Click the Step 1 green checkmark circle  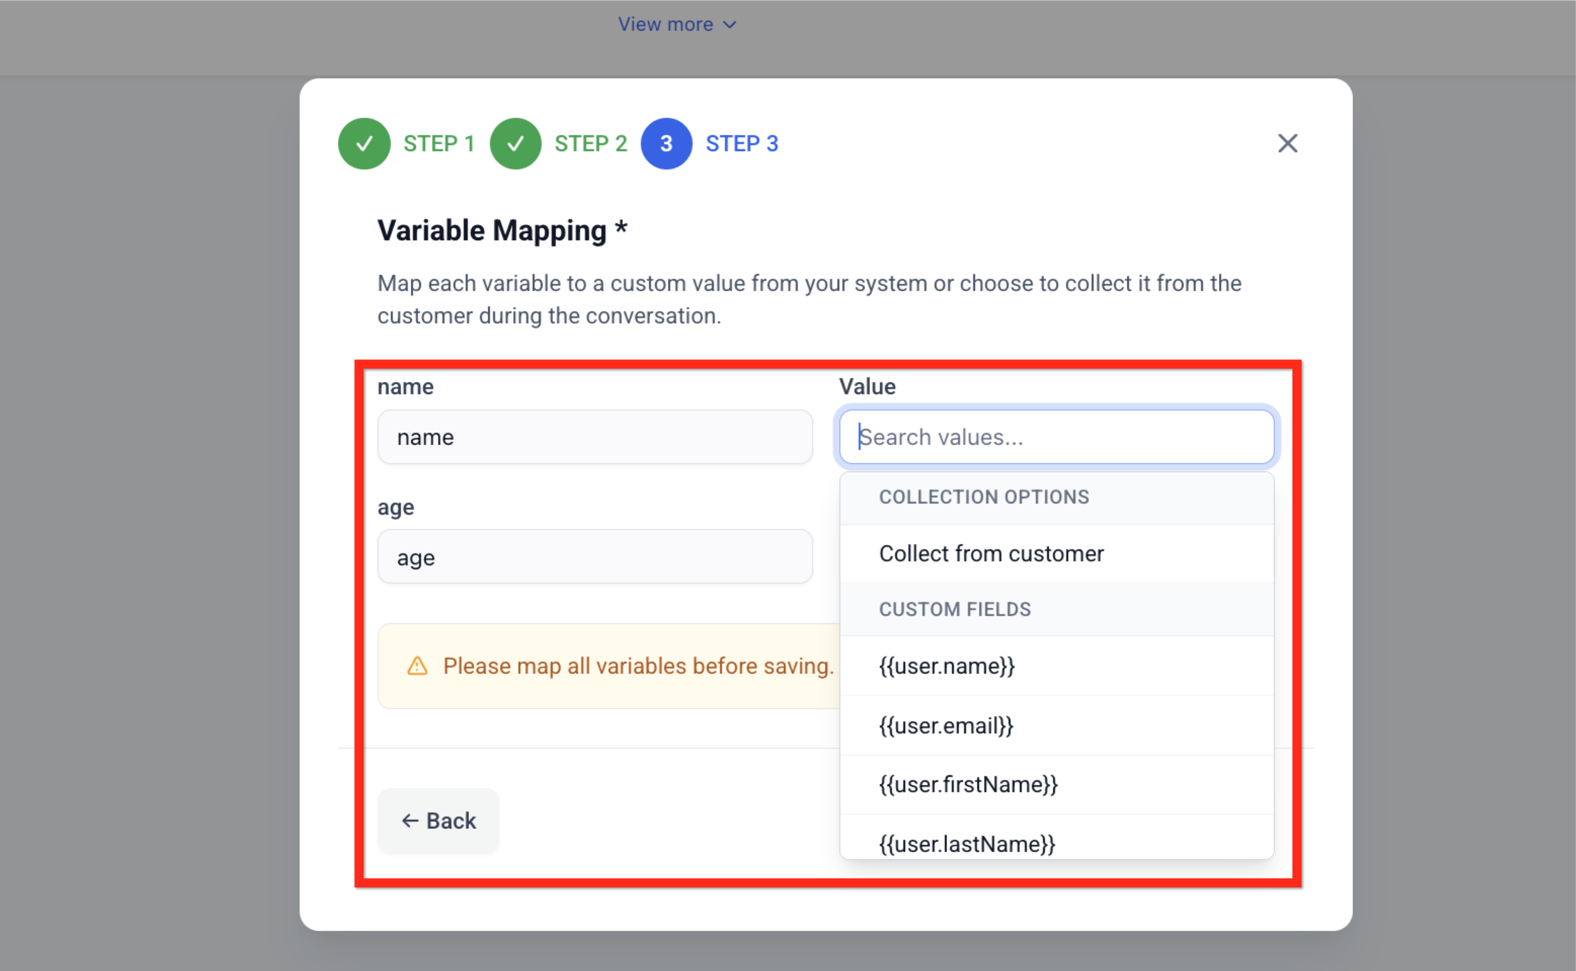[x=364, y=143]
